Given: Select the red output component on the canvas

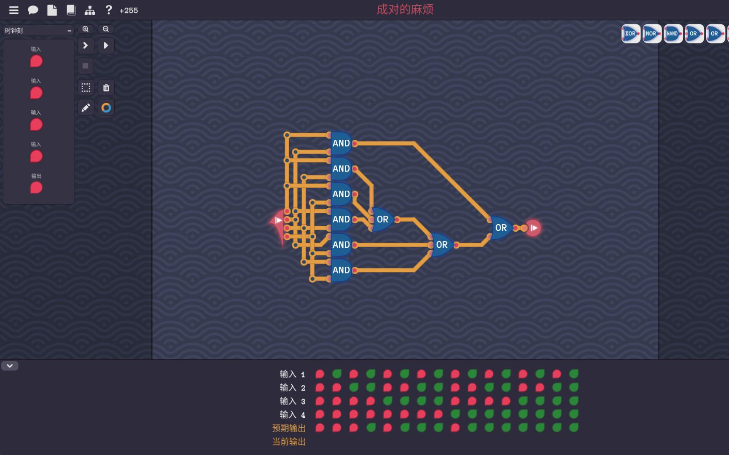Looking at the screenshot, I should [x=533, y=228].
